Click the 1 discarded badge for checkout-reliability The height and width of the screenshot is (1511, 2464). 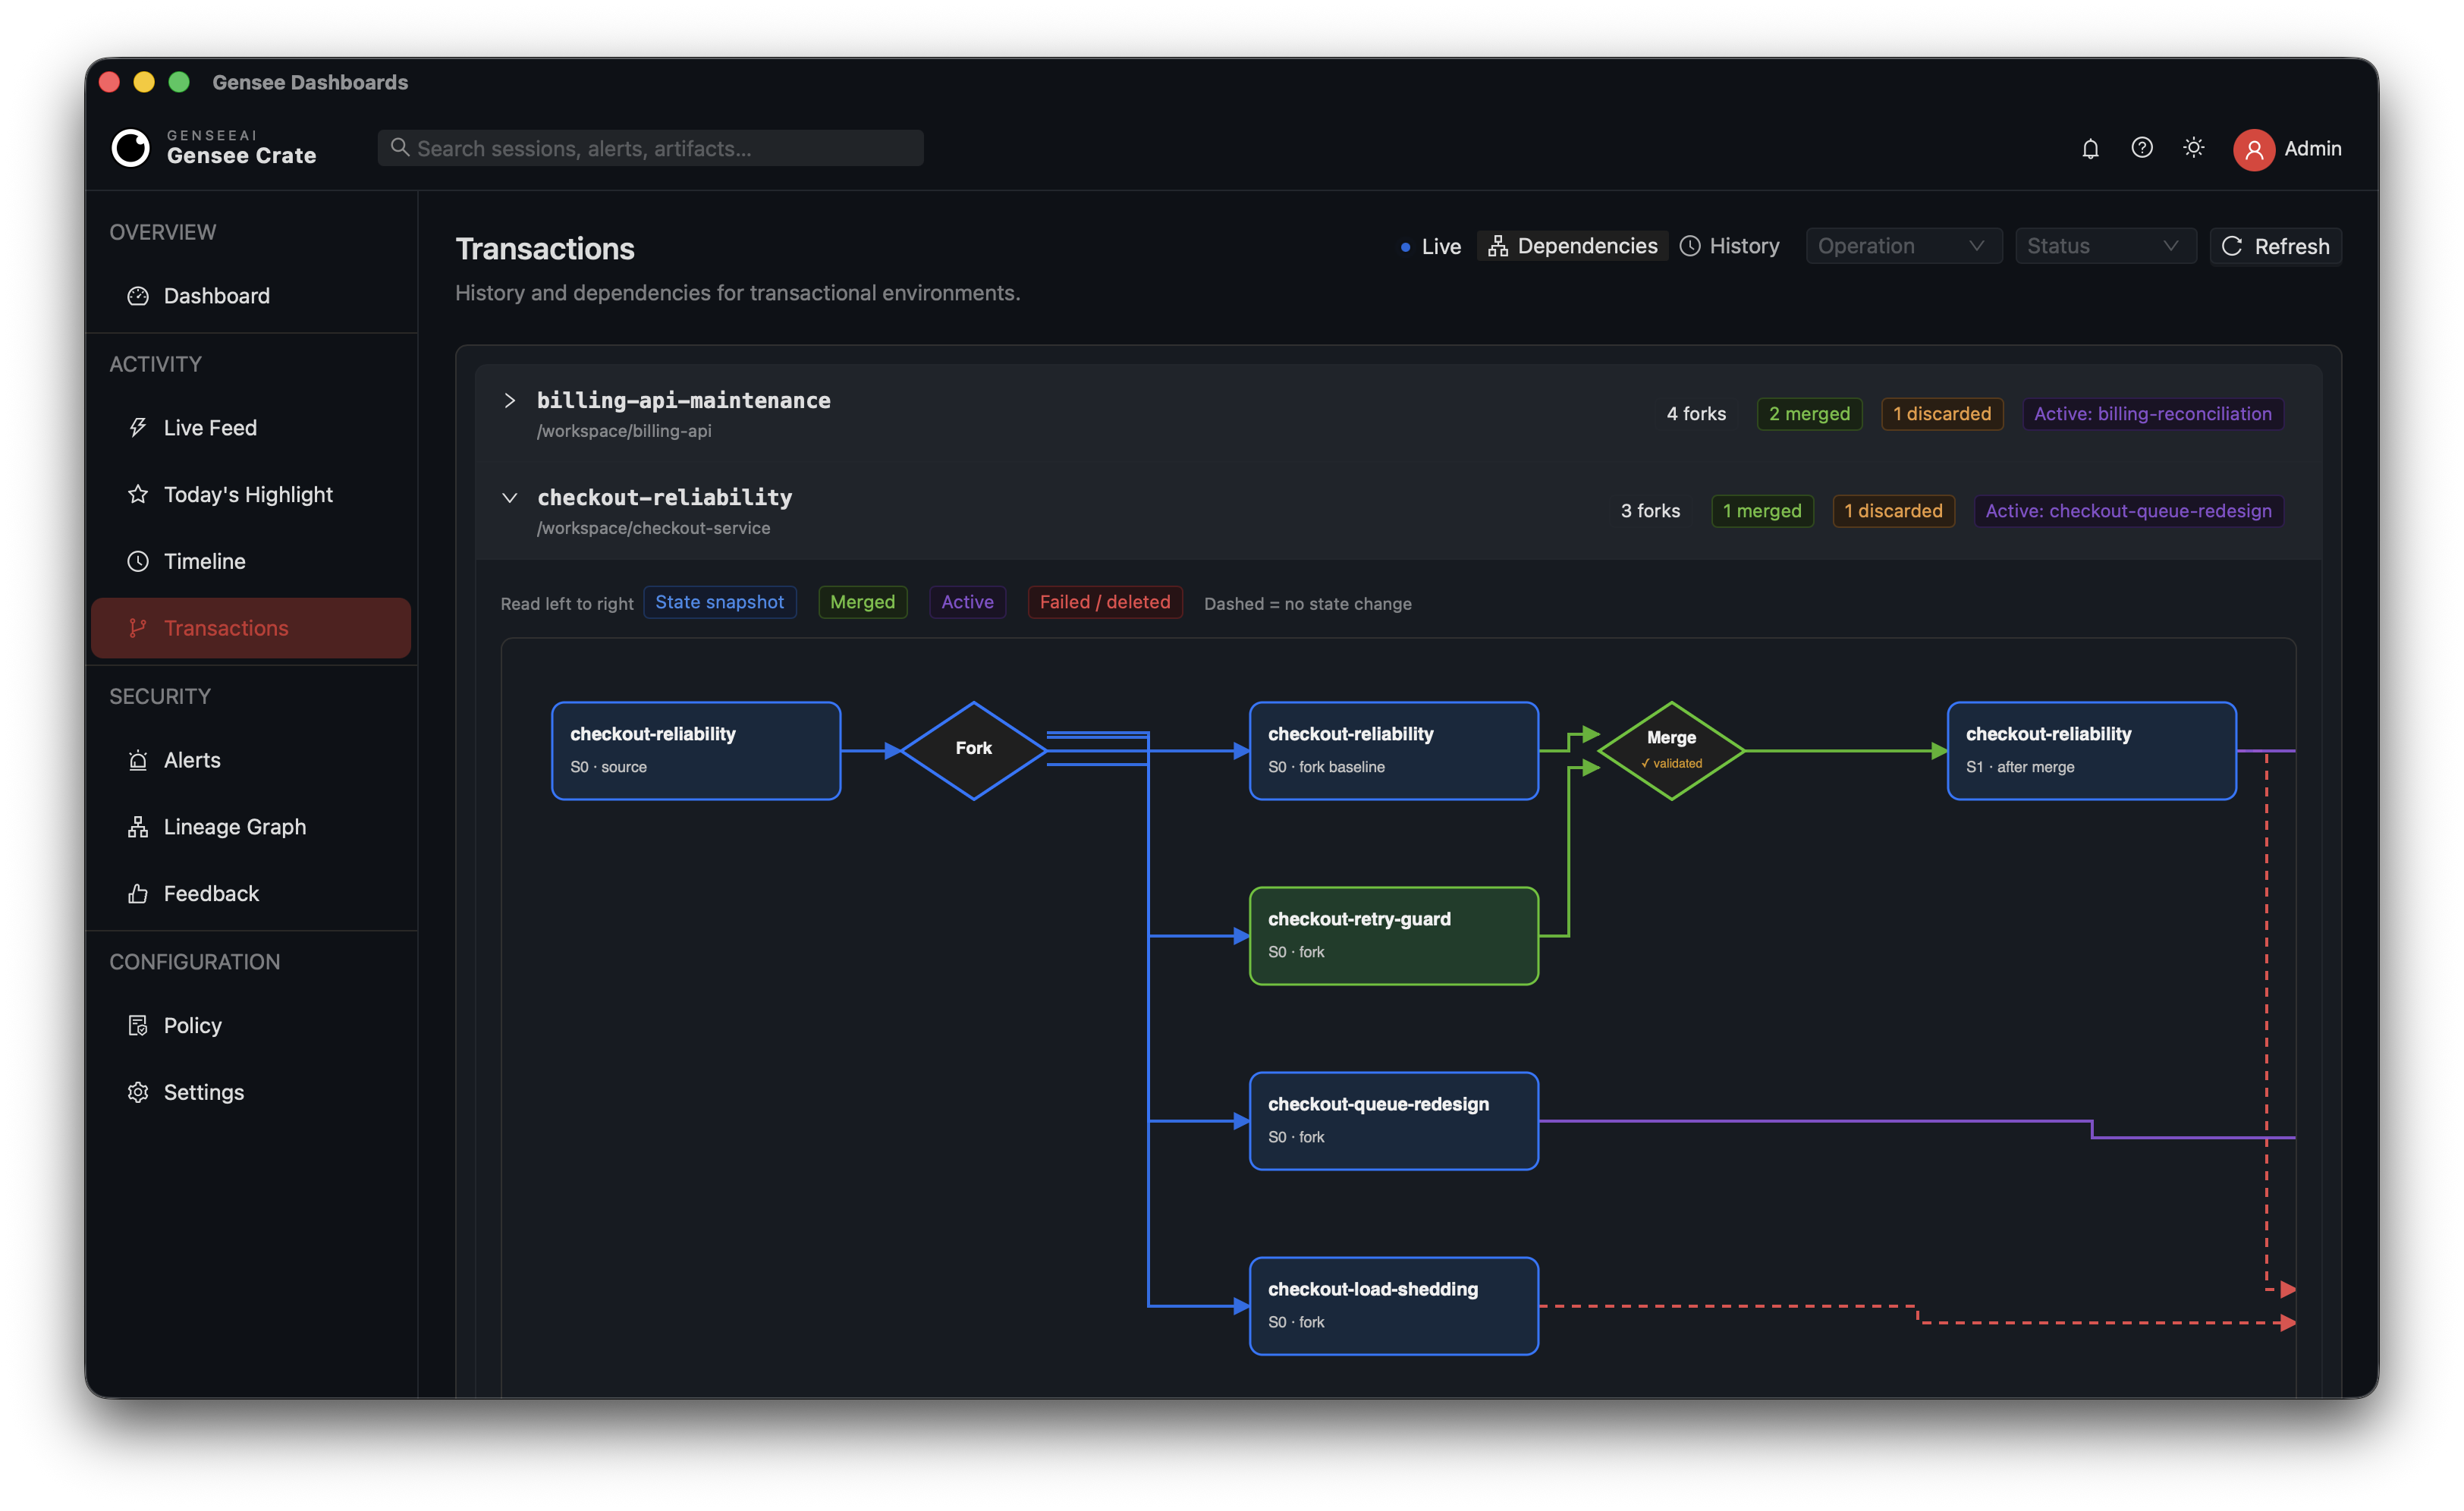(x=1893, y=511)
